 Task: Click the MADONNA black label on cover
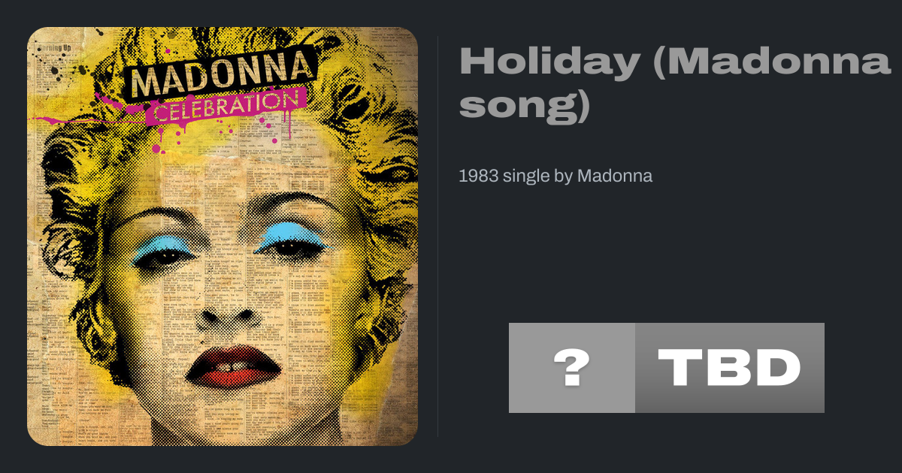219,75
